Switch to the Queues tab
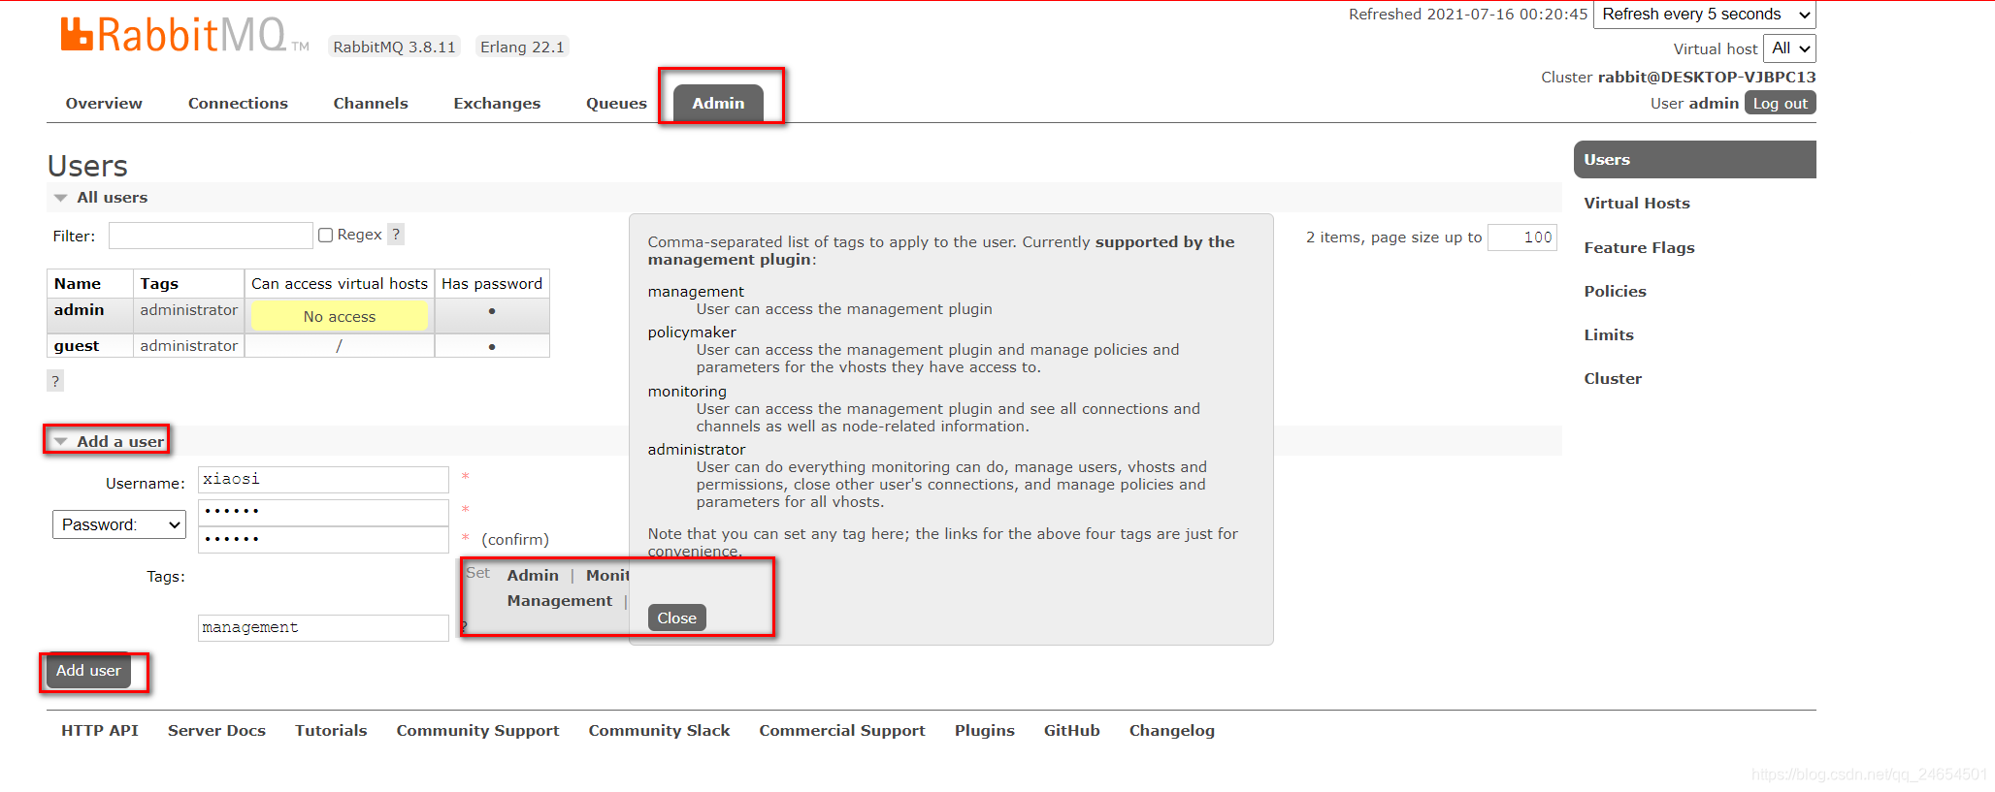Viewport: 1995px width, 792px height. coord(616,104)
